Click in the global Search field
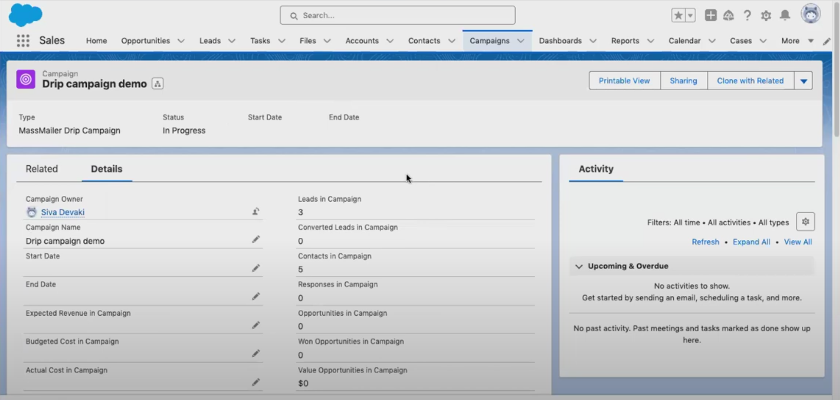840x400 pixels. [x=397, y=15]
